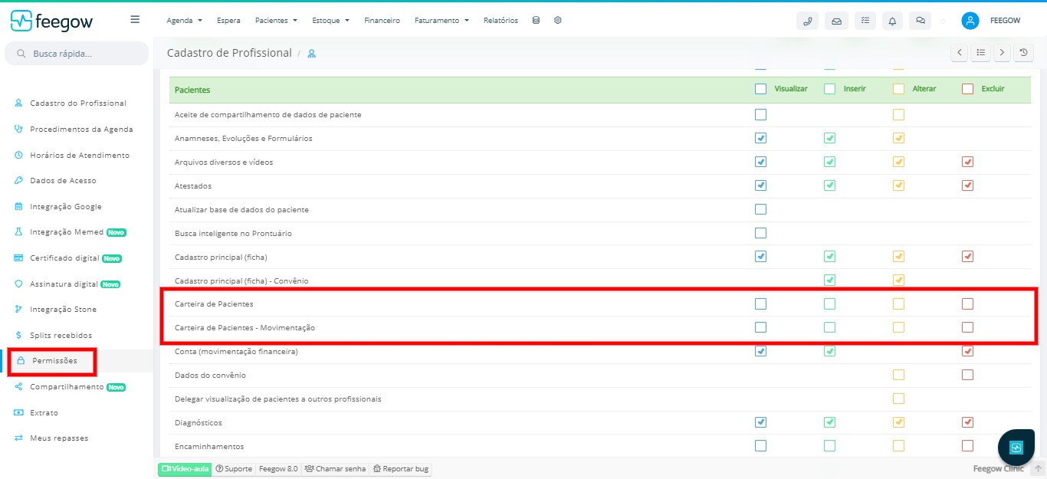Open the history clock button

point(1023,53)
